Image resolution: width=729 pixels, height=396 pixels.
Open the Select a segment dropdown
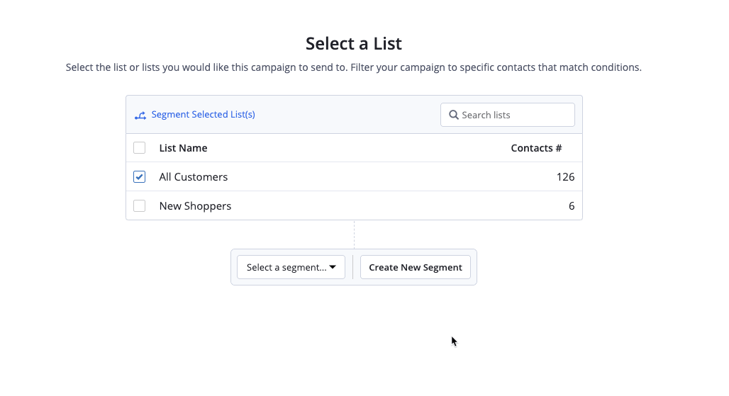[x=291, y=267]
